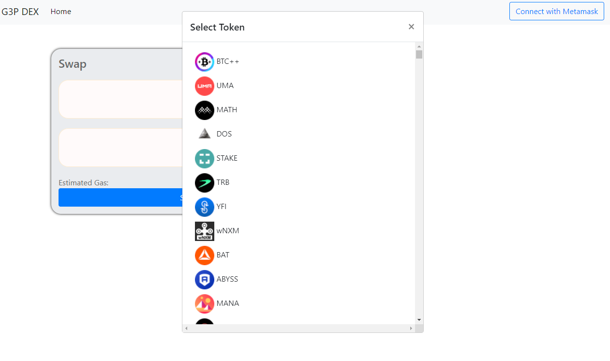This screenshot has height=361, width=610.
Task: Click the vertical scrollbar thumb
Action: (419, 54)
